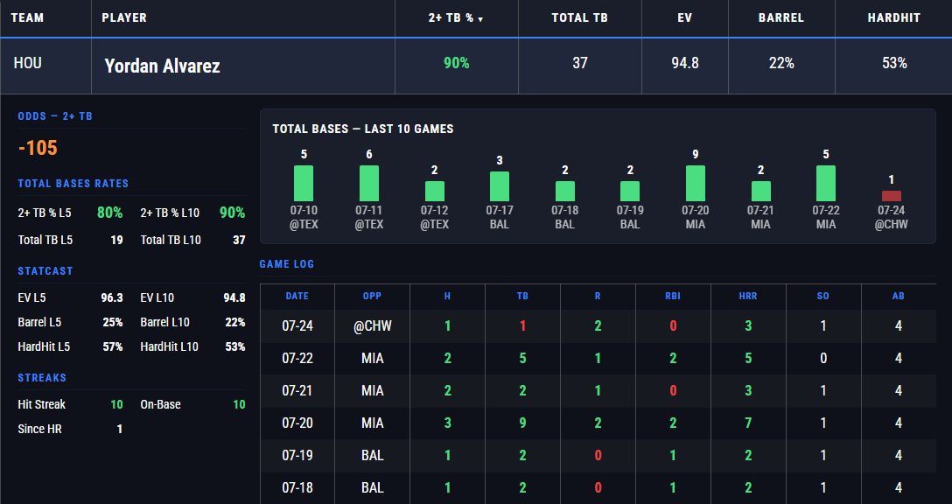952x504 pixels.
Task: Sort by BARREL column header
Action: [x=781, y=17]
